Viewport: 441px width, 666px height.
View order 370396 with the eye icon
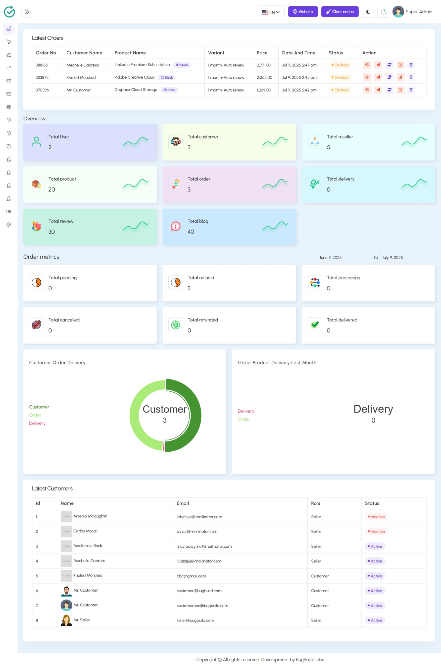click(367, 90)
